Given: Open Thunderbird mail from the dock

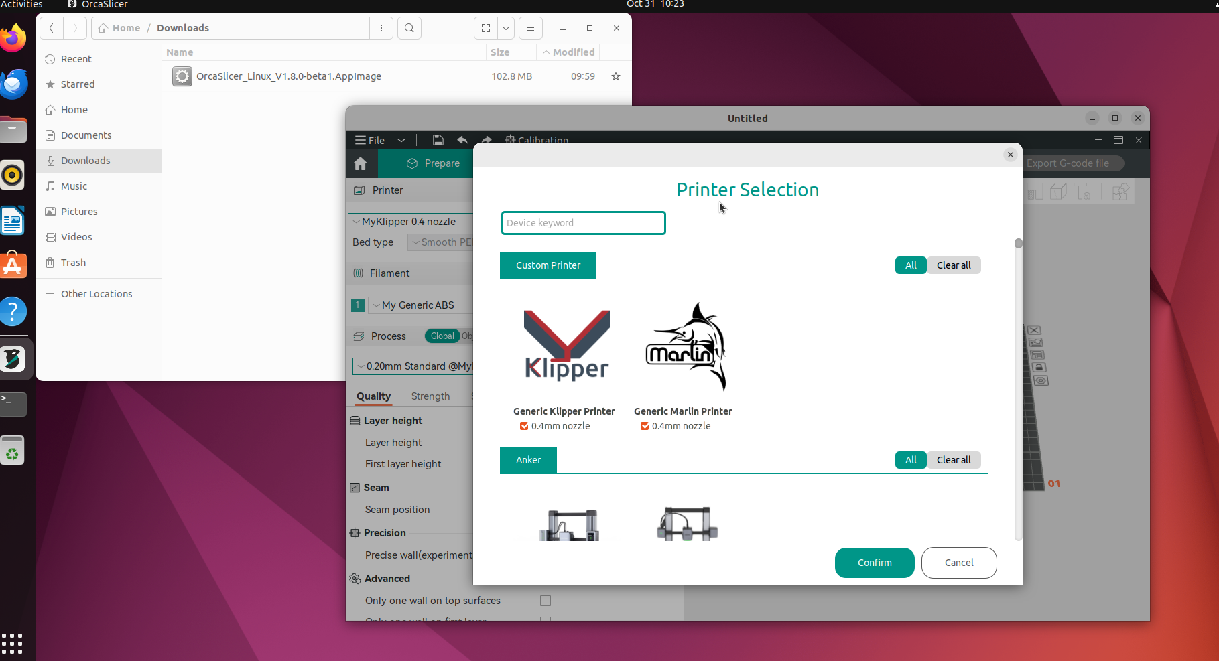Looking at the screenshot, I should pyautogui.click(x=13, y=84).
